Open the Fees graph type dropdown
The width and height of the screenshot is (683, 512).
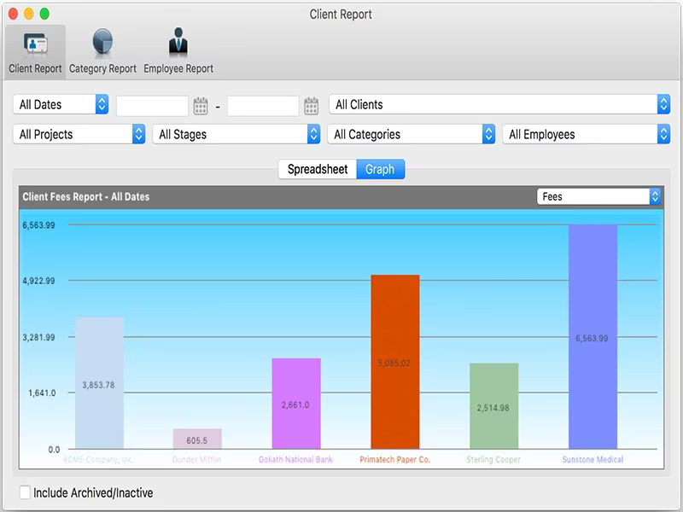coord(598,197)
